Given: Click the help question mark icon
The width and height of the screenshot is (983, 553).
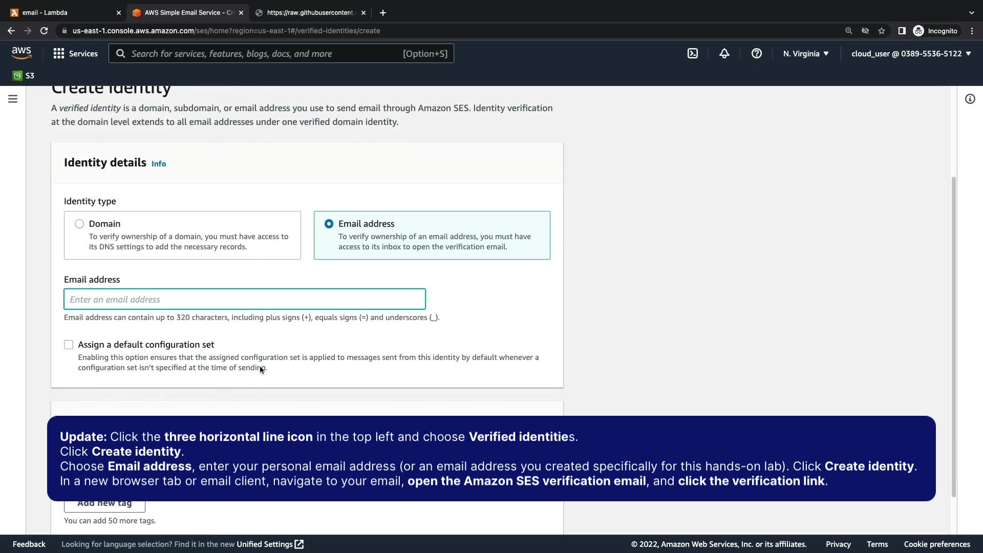Looking at the screenshot, I should point(756,53).
